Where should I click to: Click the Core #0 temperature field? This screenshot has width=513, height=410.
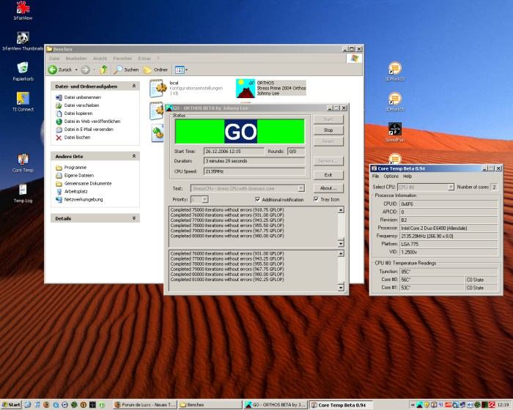tap(432, 280)
